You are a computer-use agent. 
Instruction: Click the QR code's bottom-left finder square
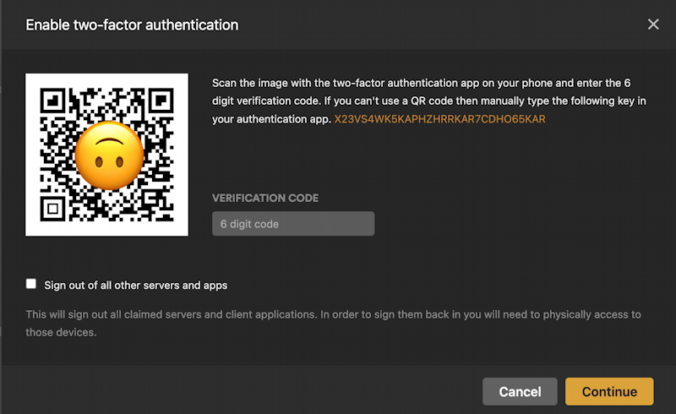point(53,208)
